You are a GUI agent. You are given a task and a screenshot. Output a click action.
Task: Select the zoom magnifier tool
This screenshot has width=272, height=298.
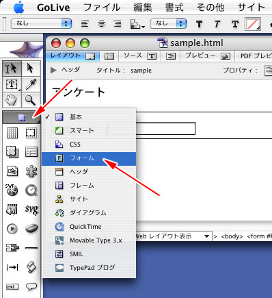[31, 100]
